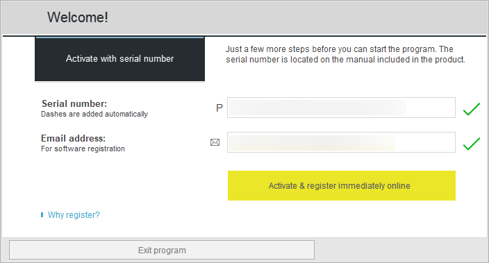The image size is (489, 263).
Task: Click the blurred email value text
Action: (313, 142)
